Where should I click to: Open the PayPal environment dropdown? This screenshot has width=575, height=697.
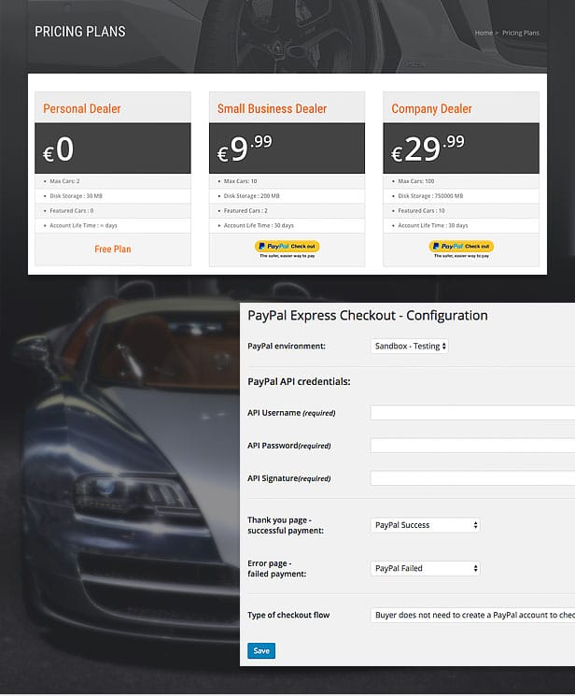410,346
